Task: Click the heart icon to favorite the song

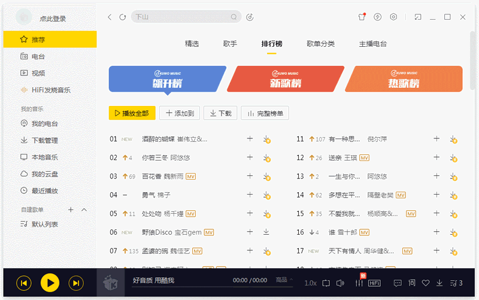Action: 426,283
